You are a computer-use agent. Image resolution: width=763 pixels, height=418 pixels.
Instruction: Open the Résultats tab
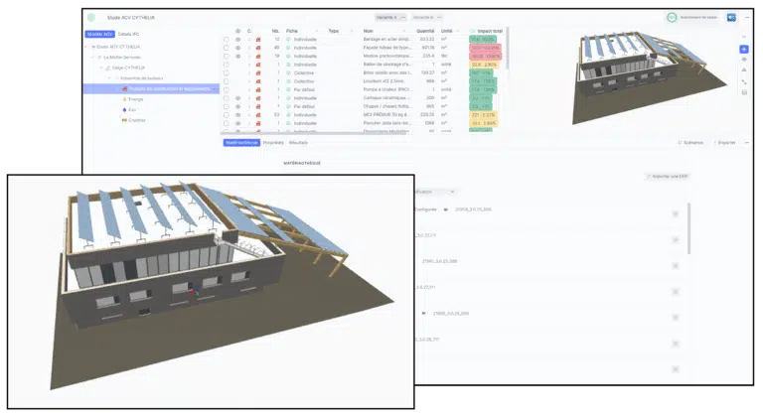pyautogui.click(x=297, y=142)
